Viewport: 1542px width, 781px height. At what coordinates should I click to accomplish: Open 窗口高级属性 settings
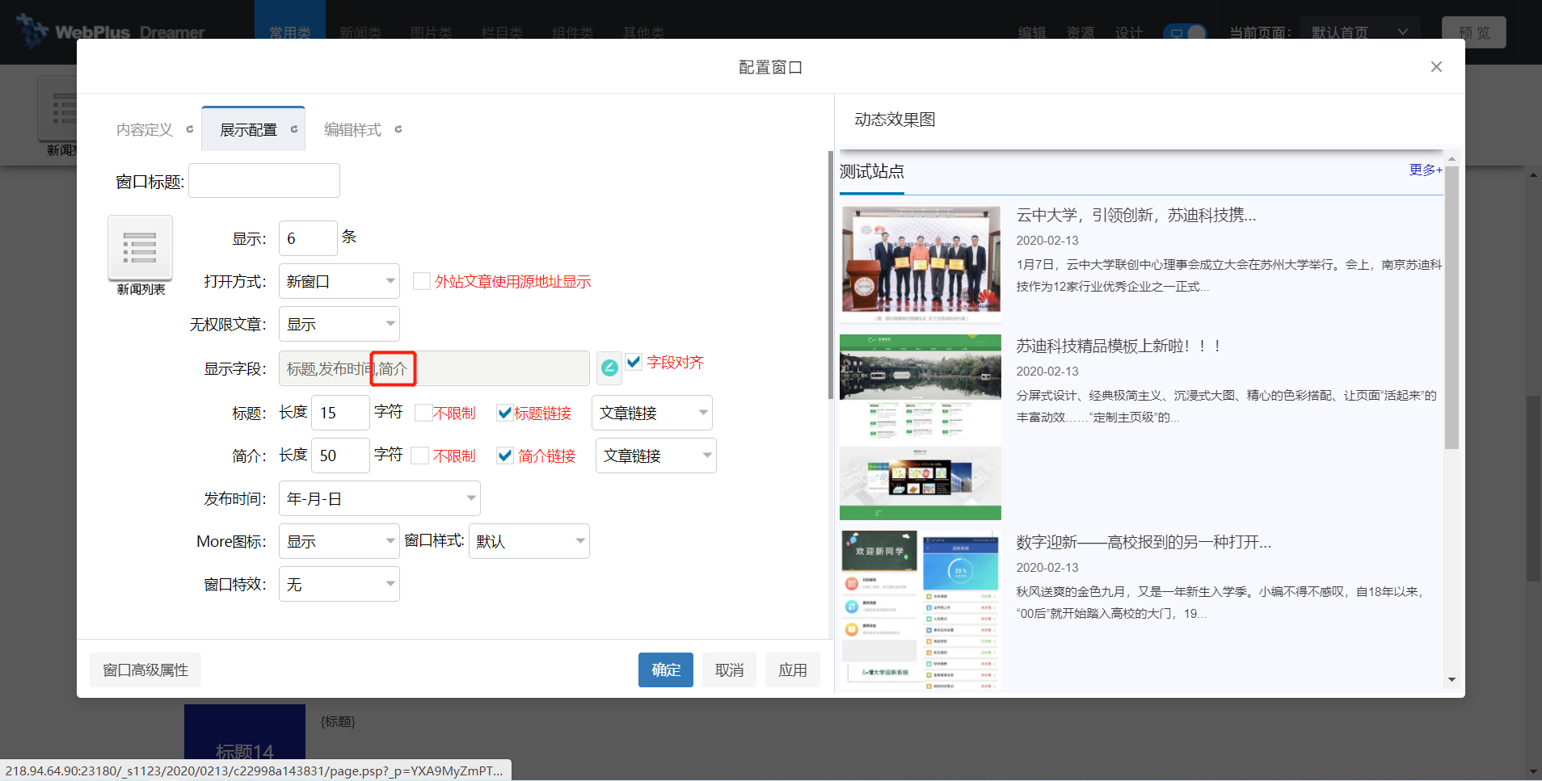pos(145,670)
